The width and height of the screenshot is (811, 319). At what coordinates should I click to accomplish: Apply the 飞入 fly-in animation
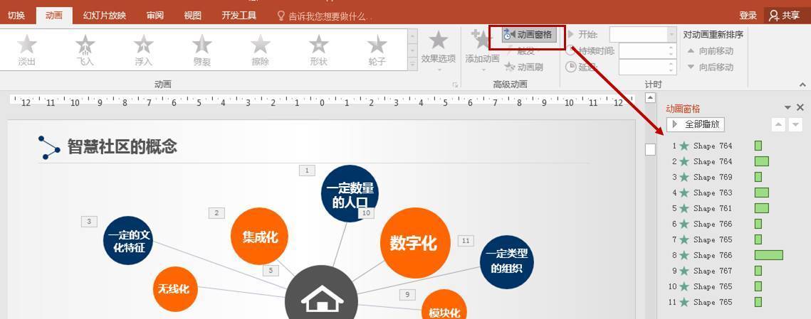point(85,50)
